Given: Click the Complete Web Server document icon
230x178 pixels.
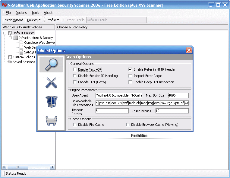Looking at the screenshot, I should pyautogui.click(x=21, y=43).
